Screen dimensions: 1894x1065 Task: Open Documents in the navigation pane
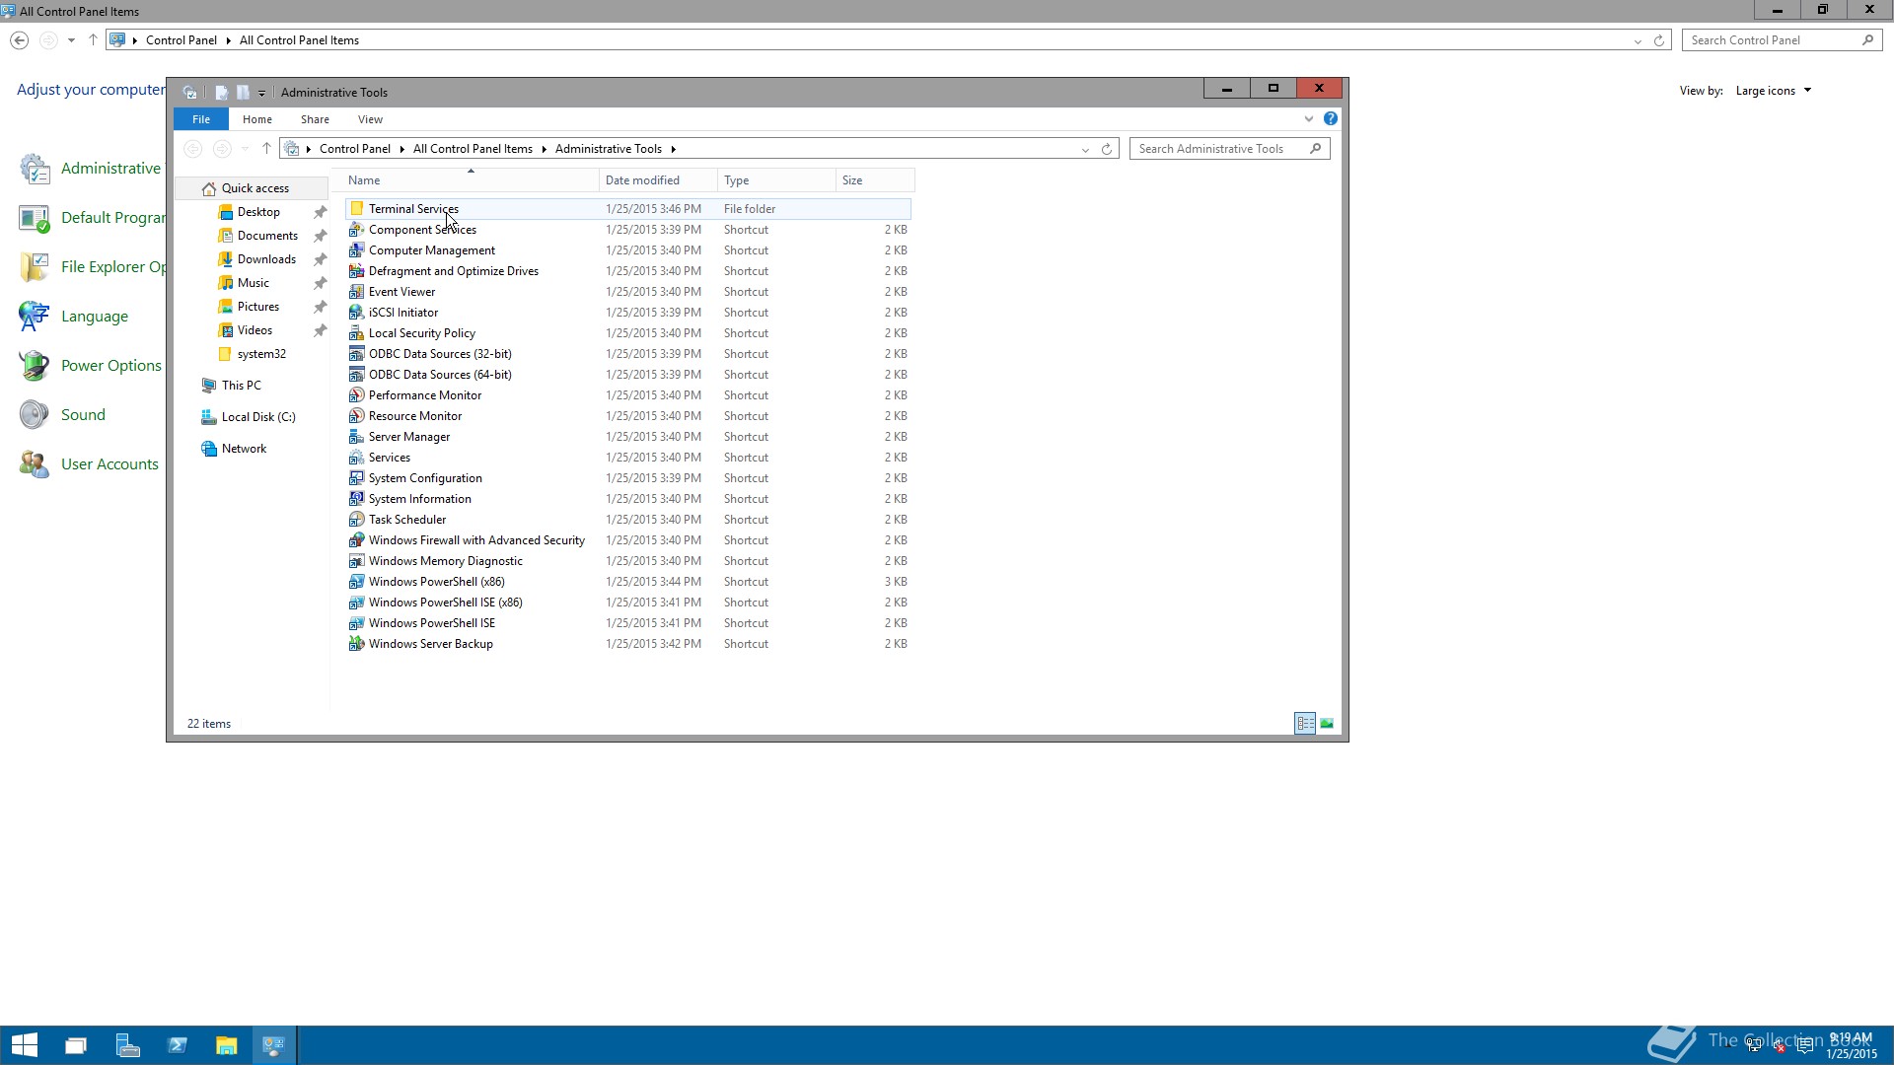coord(267,236)
